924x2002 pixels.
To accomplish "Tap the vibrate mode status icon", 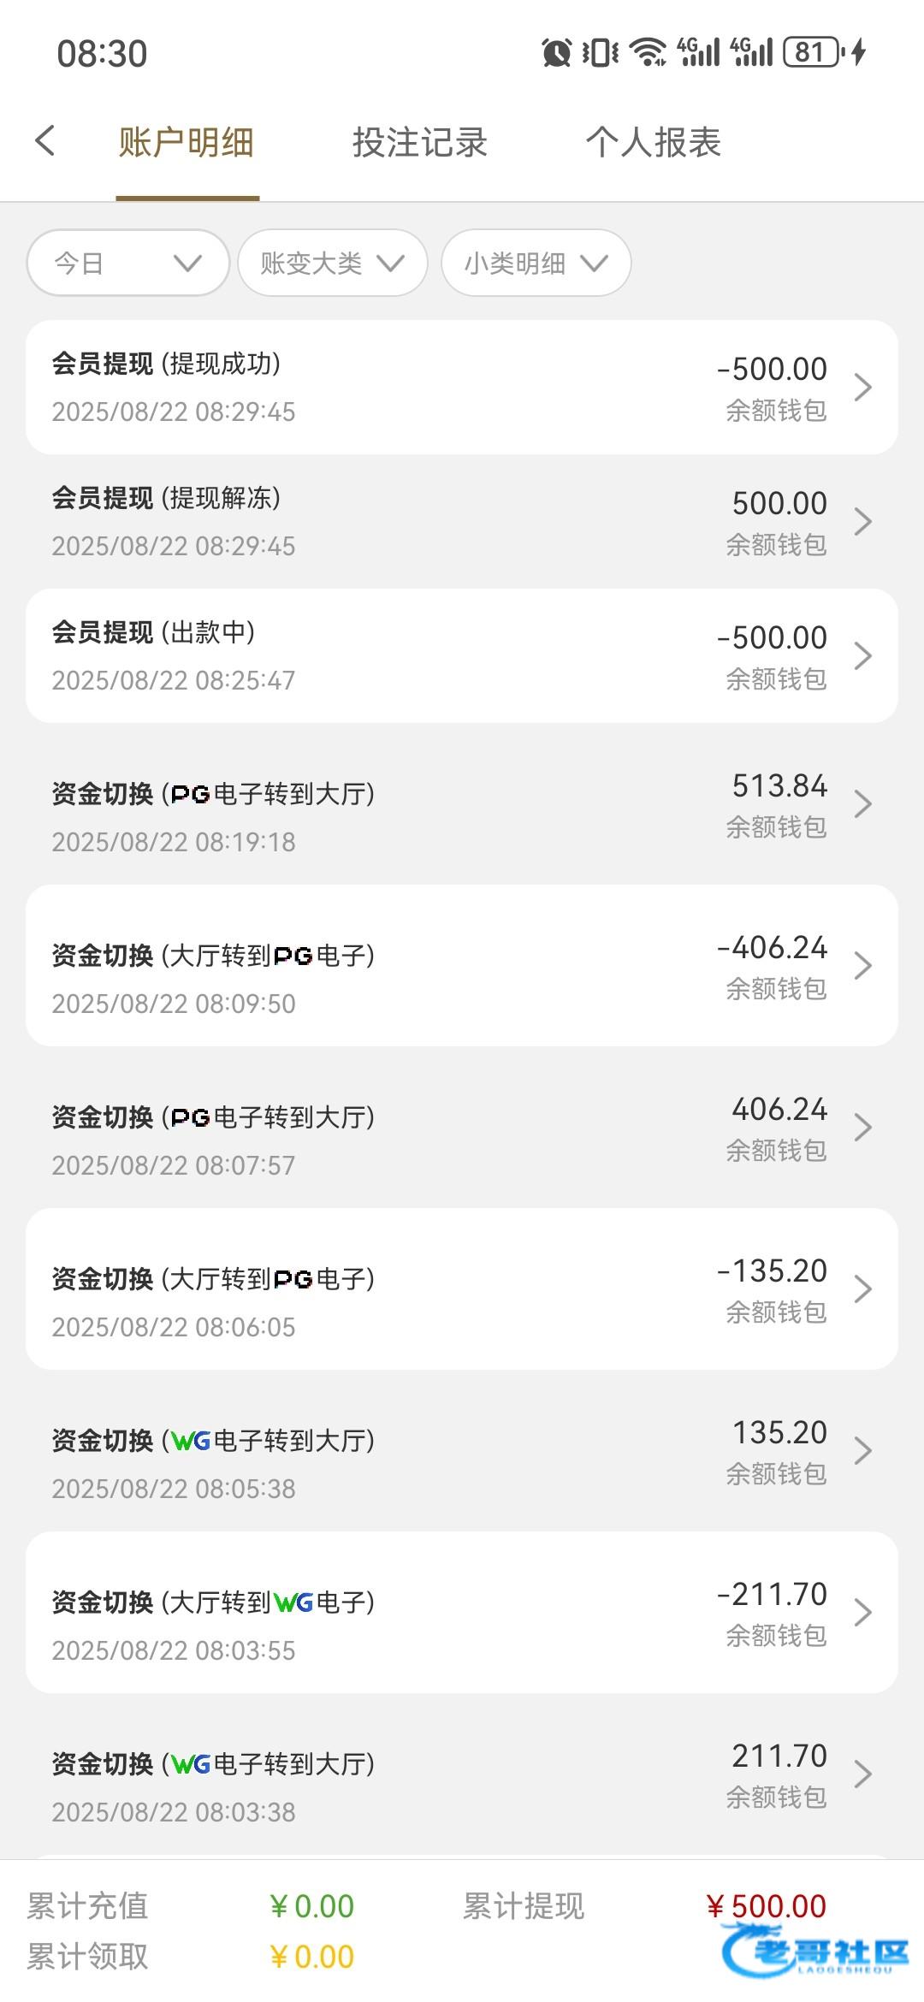I will pyautogui.click(x=601, y=53).
